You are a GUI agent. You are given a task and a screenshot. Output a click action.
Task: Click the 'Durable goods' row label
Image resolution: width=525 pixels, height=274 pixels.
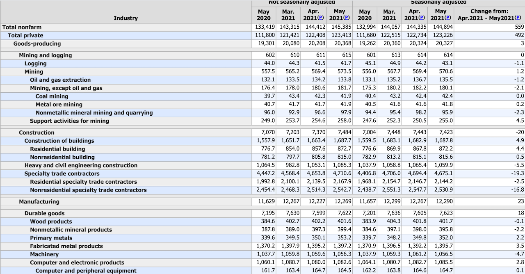[44, 213]
